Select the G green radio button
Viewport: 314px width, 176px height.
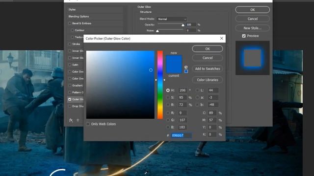pyautogui.click(x=168, y=120)
